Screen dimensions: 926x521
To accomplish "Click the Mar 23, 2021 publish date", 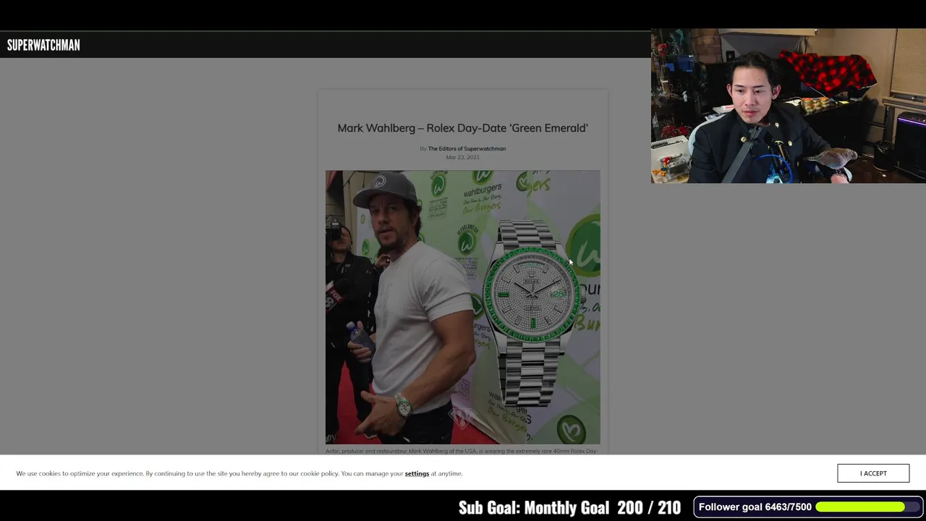I will (x=462, y=157).
